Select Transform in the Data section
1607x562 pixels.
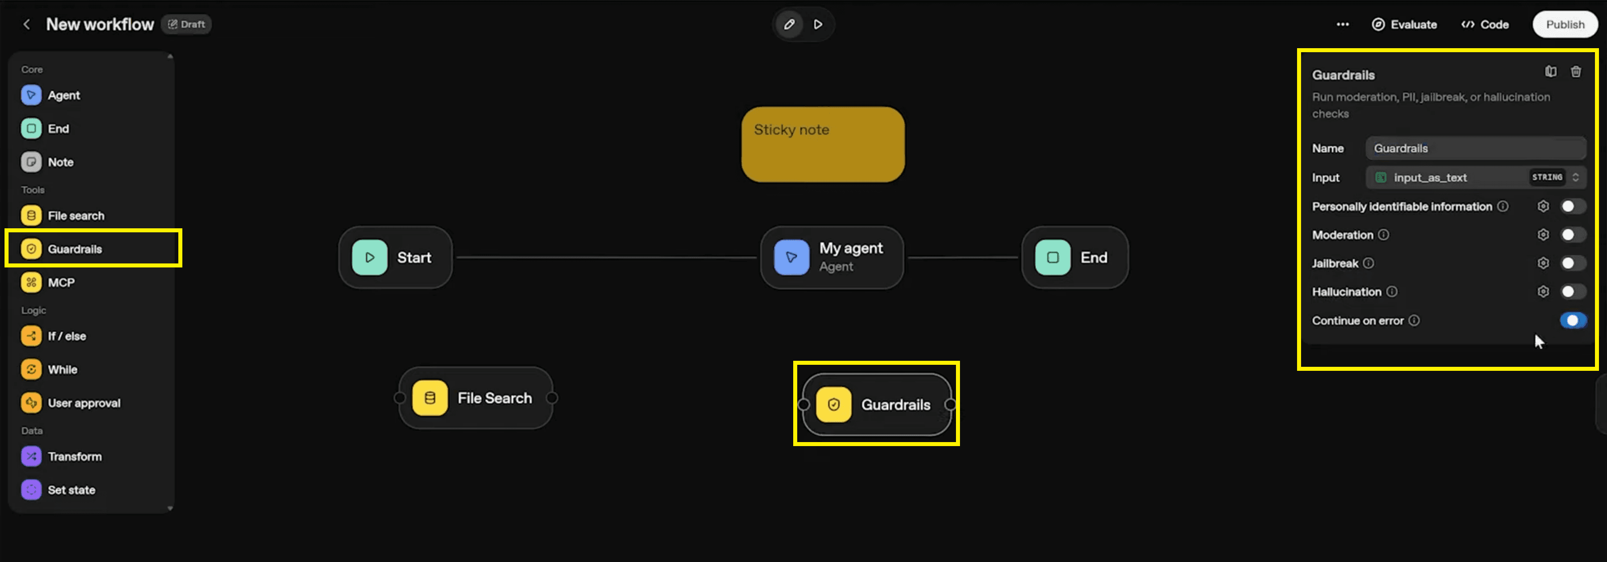(x=74, y=457)
